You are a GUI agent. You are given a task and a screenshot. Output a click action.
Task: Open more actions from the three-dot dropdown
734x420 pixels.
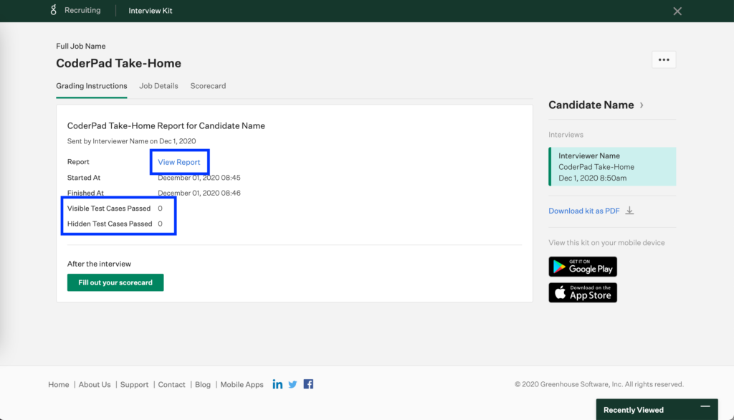(664, 59)
